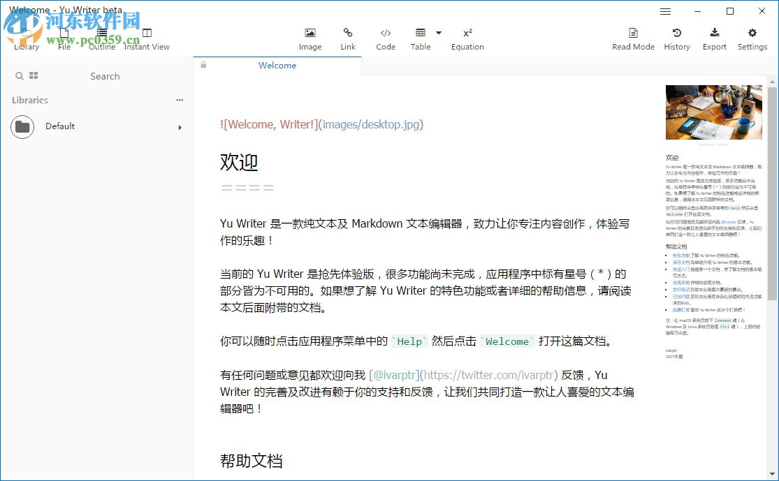The image size is (779, 481).
Task: Select the Welcome document tab
Action: click(277, 65)
